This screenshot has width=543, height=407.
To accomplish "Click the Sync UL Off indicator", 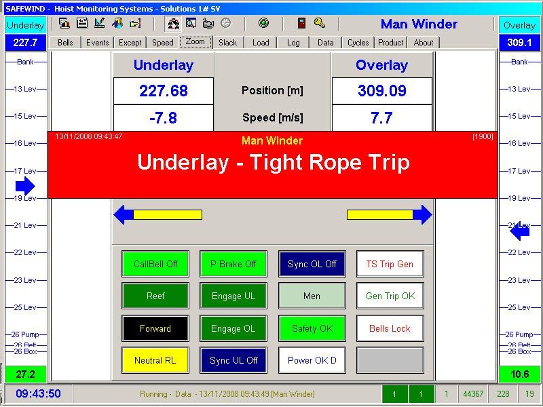I will tap(233, 360).
